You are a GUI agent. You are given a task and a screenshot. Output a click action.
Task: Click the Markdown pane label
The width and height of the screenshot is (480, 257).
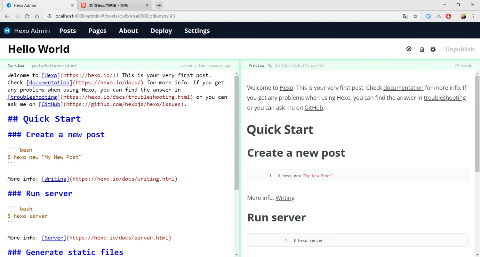(17, 66)
